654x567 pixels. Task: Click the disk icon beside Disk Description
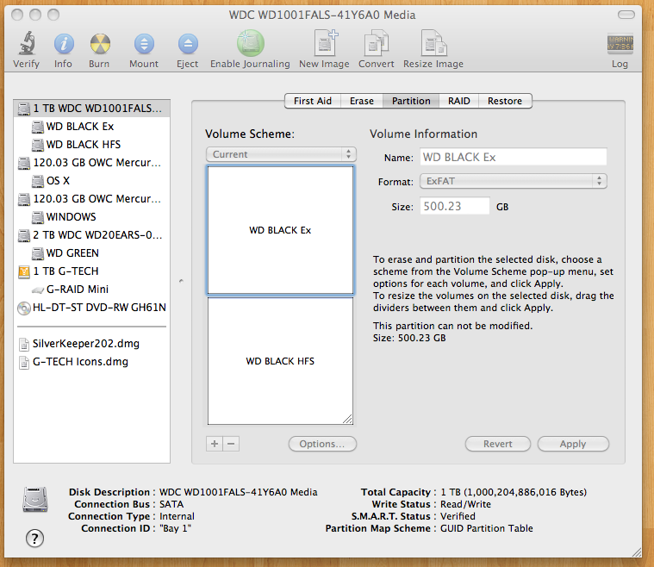click(x=35, y=500)
